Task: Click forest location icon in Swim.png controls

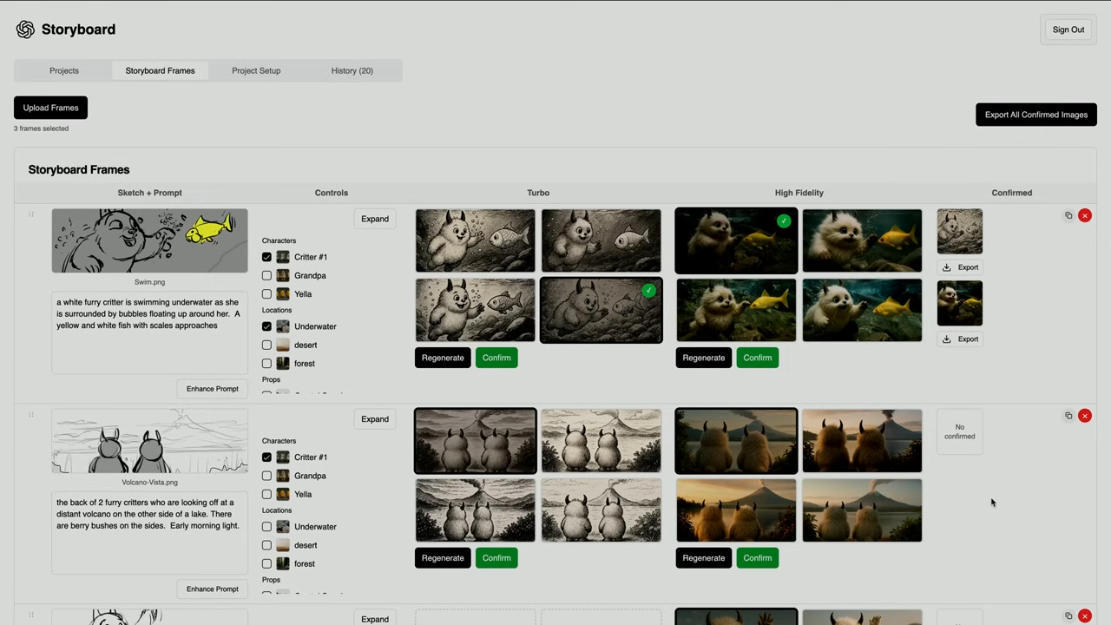Action: pos(283,364)
